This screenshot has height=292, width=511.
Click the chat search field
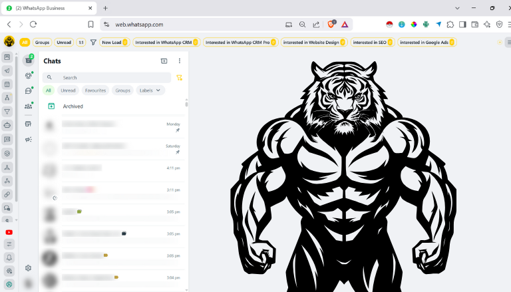coord(106,78)
